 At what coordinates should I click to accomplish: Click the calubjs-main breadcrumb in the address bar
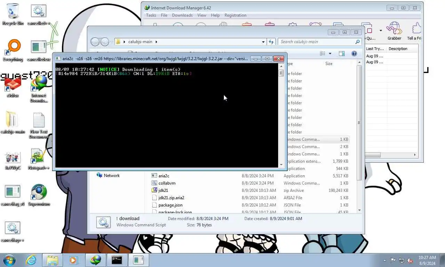coord(140,42)
